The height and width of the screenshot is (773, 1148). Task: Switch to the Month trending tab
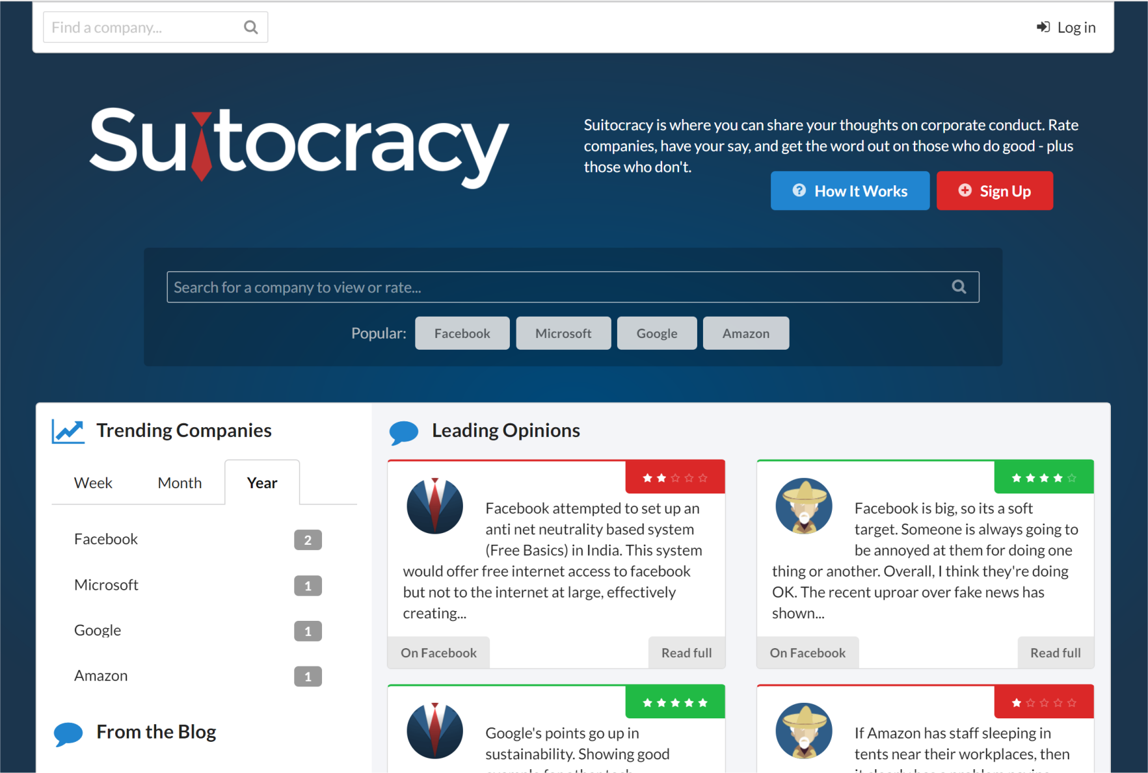tap(179, 482)
